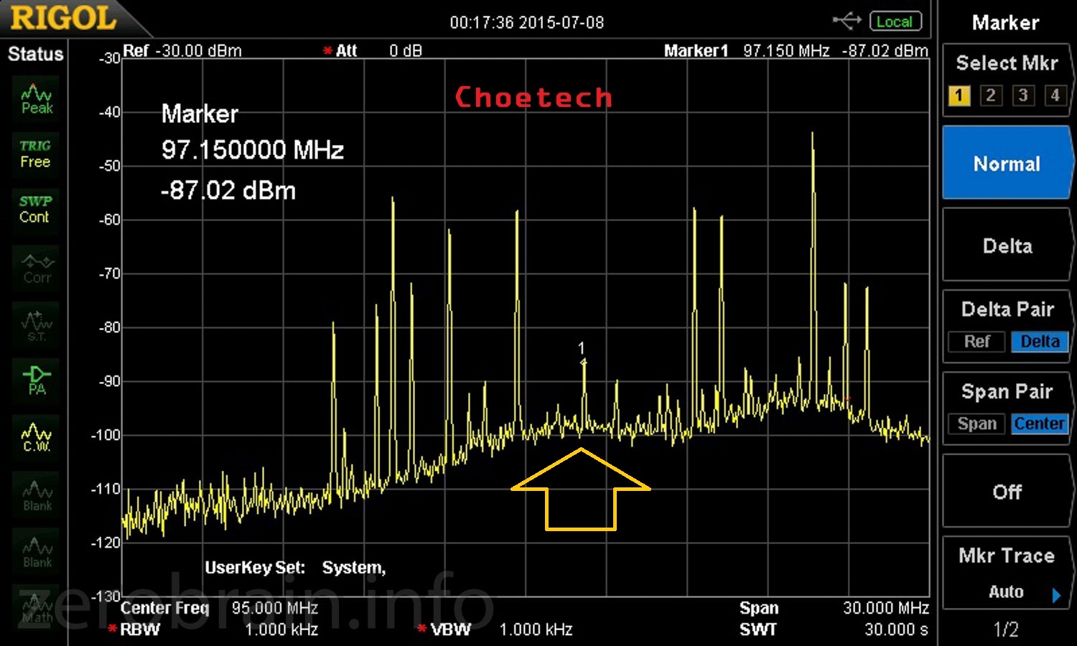
Task: Go to menu page 1/2 indicator
Action: (x=1006, y=629)
